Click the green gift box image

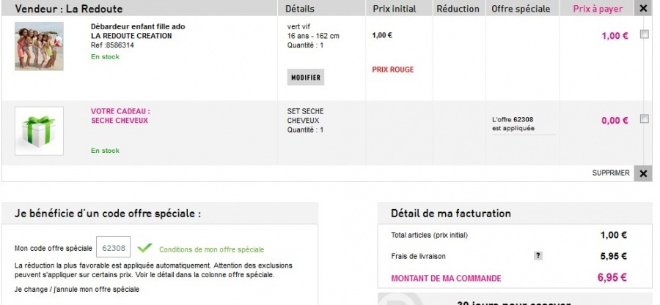39,131
